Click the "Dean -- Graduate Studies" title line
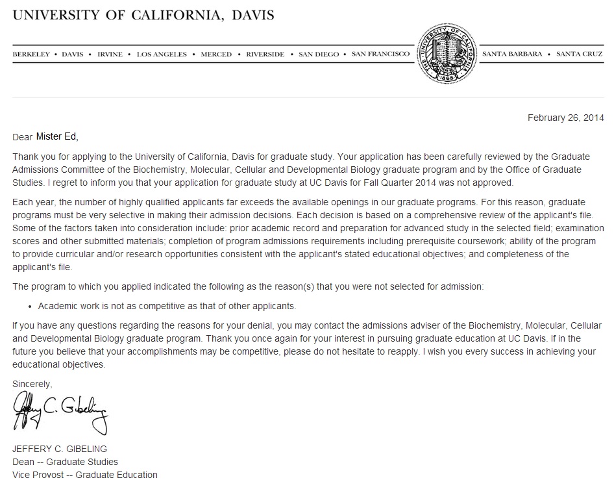This screenshot has width=614, height=491. click(66, 462)
